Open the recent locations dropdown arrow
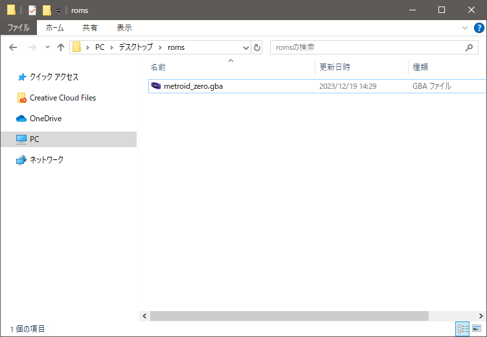Image resolution: width=487 pixels, height=337 pixels. 47,47
